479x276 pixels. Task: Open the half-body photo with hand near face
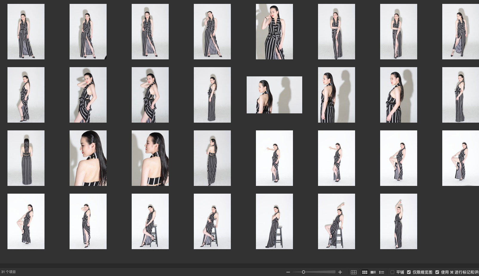(x=274, y=32)
